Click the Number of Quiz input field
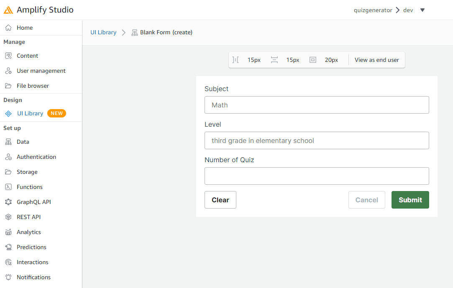Screen dimensions: 453x288 [x=317, y=176]
